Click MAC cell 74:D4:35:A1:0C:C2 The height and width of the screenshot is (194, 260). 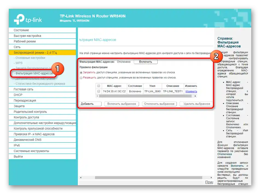[x=114, y=92]
